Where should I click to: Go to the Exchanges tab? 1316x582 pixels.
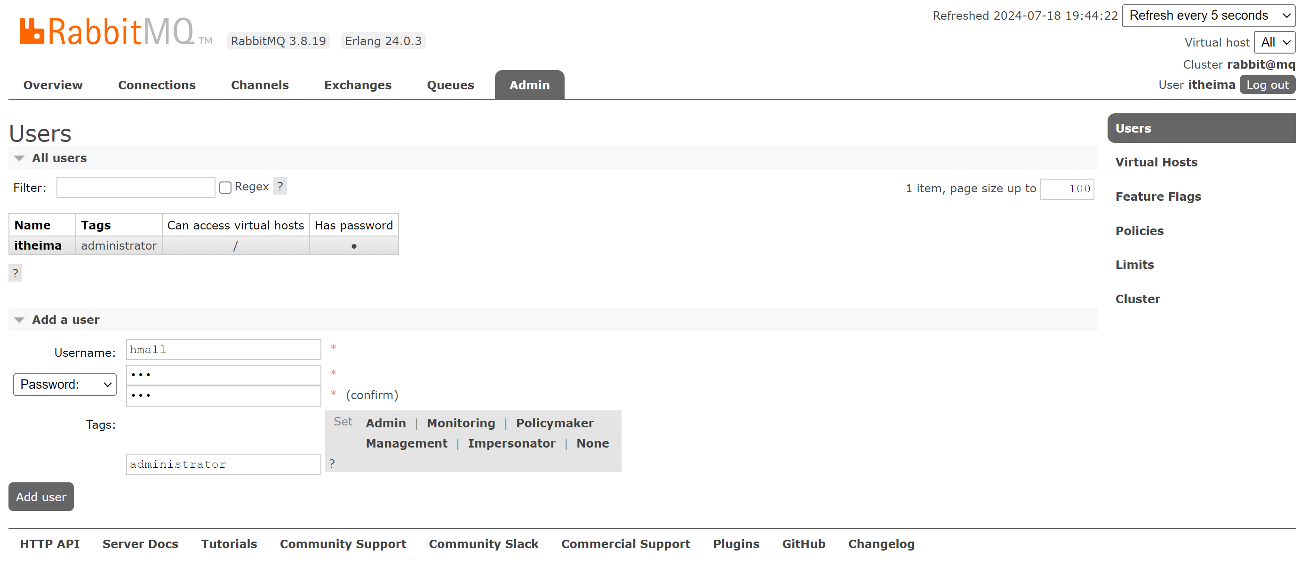point(358,85)
